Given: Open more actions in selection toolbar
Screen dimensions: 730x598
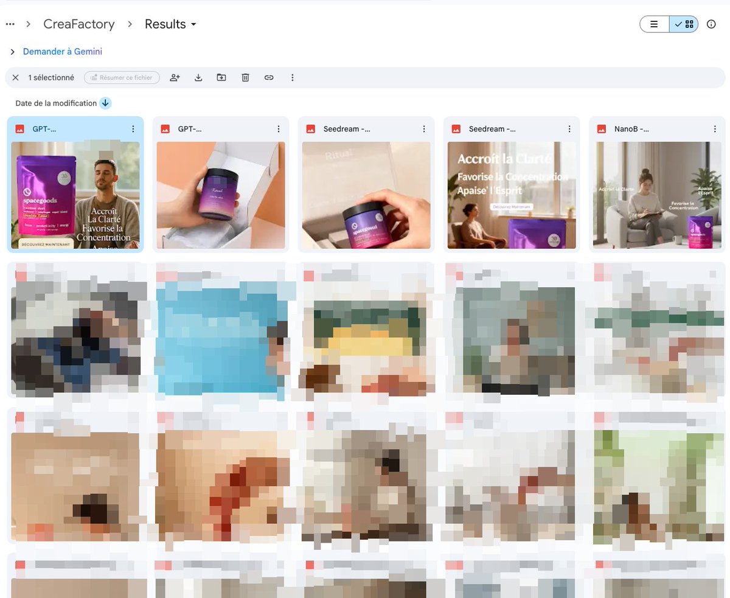Looking at the screenshot, I should point(293,78).
